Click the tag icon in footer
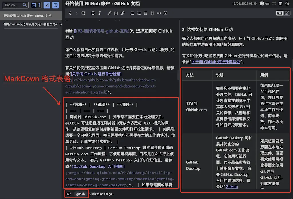 [69, 194]
